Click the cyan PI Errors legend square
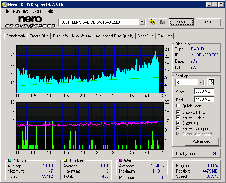226x183 pixels. point(9,160)
